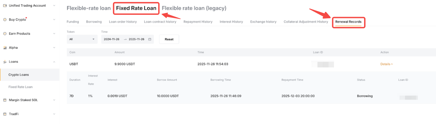Click the start date 2024-11-26 field
Screen dimensions: 436x124
click(x=111, y=39)
